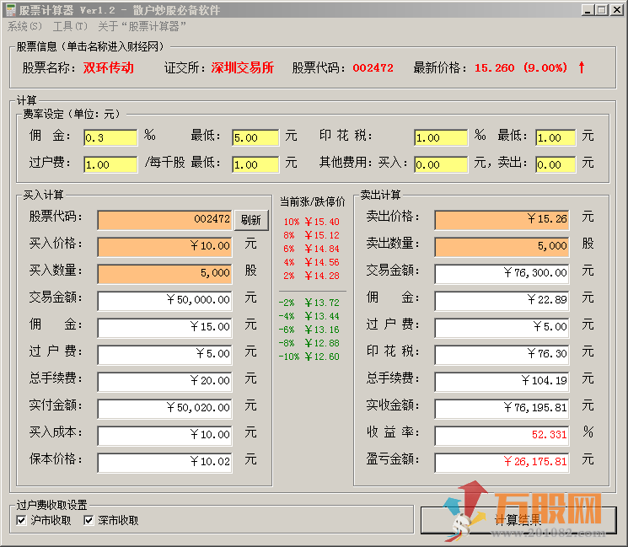This screenshot has width=628, height=547.
Task: Click the 买入数量 field
Action: 164,274
